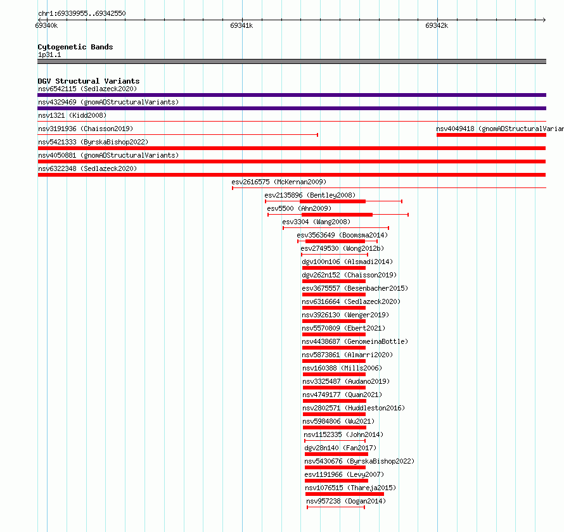The image size is (564, 532).
Task: Click dgv100n106 (Alsmadi2014) label
Action: pos(347,262)
